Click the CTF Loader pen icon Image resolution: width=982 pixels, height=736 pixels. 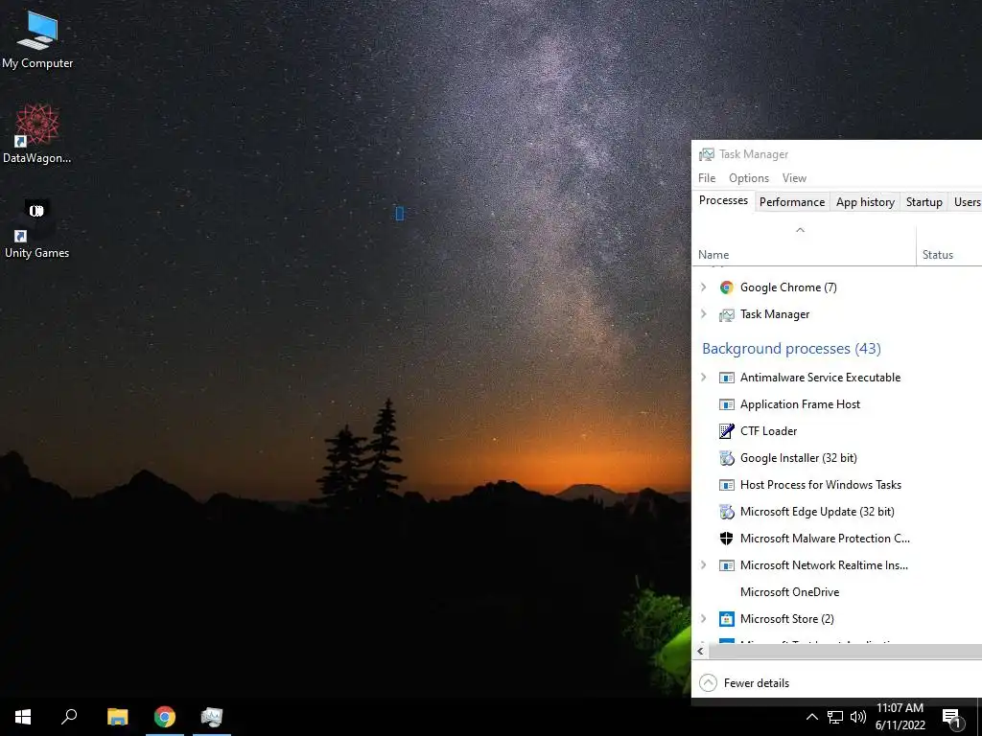(727, 431)
